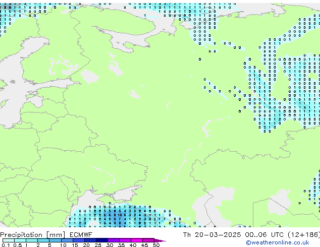
Task: Click the 30–35 mm purple legend swatch
Action: pyautogui.click(x=113, y=240)
